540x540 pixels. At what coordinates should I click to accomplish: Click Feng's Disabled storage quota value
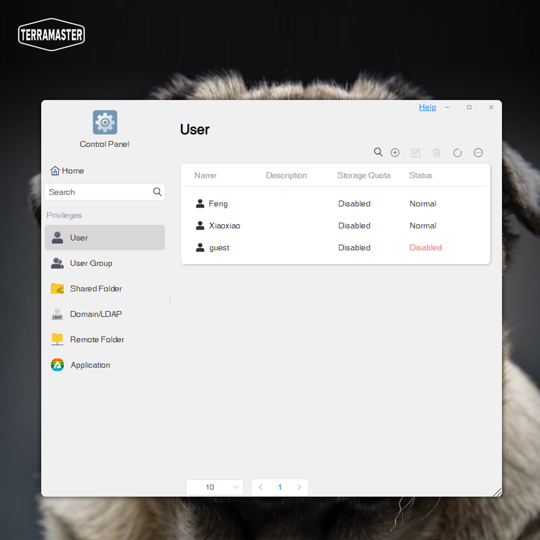pyautogui.click(x=354, y=204)
